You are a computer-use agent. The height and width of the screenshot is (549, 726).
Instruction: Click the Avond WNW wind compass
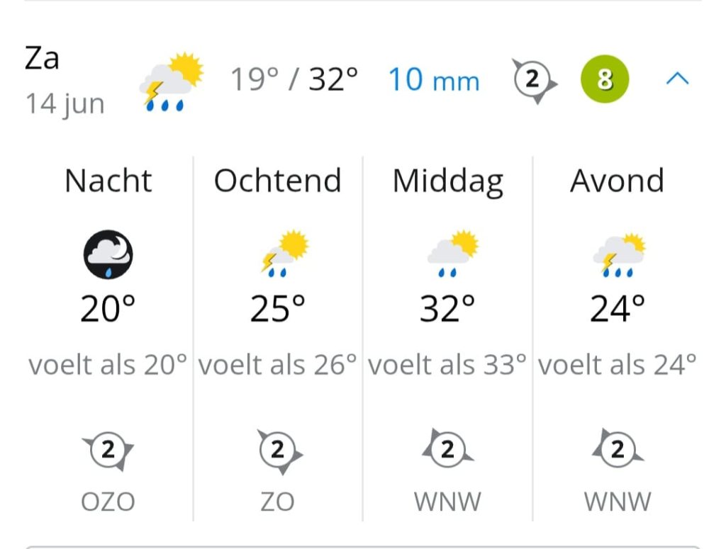[x=618, y=449]
